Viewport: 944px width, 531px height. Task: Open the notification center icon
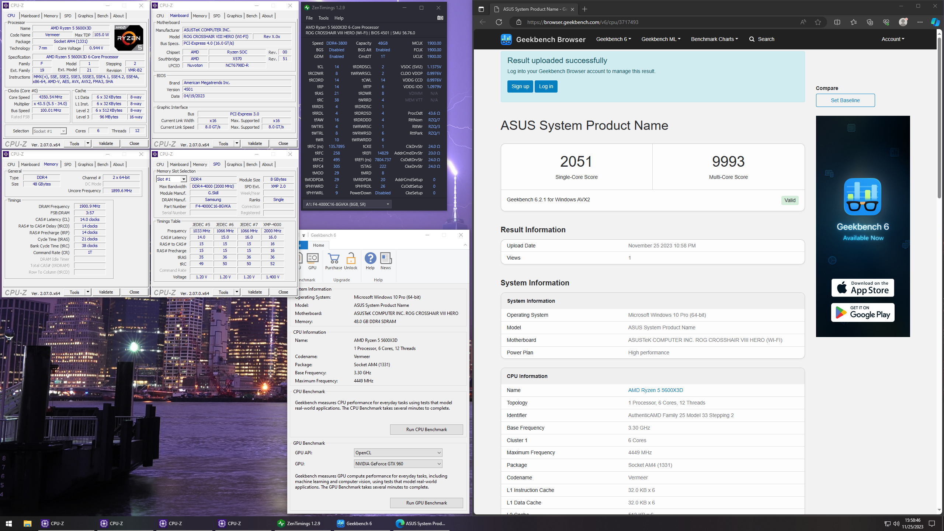(x=932, y=524)
